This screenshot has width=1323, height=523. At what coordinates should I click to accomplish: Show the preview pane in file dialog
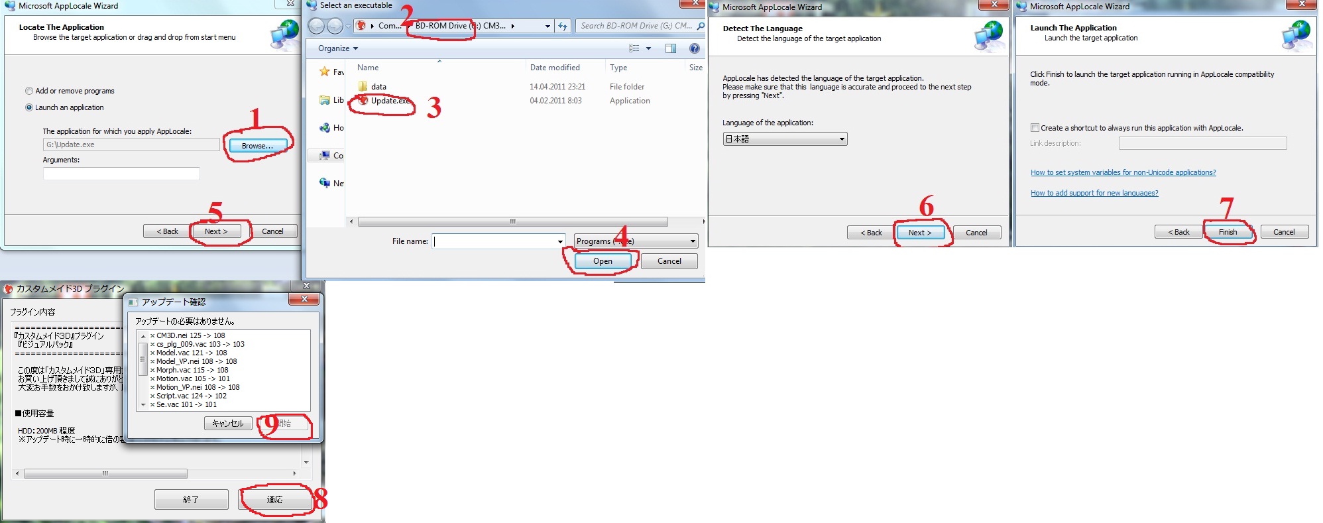pyautogui.click(x=671, y=48)
